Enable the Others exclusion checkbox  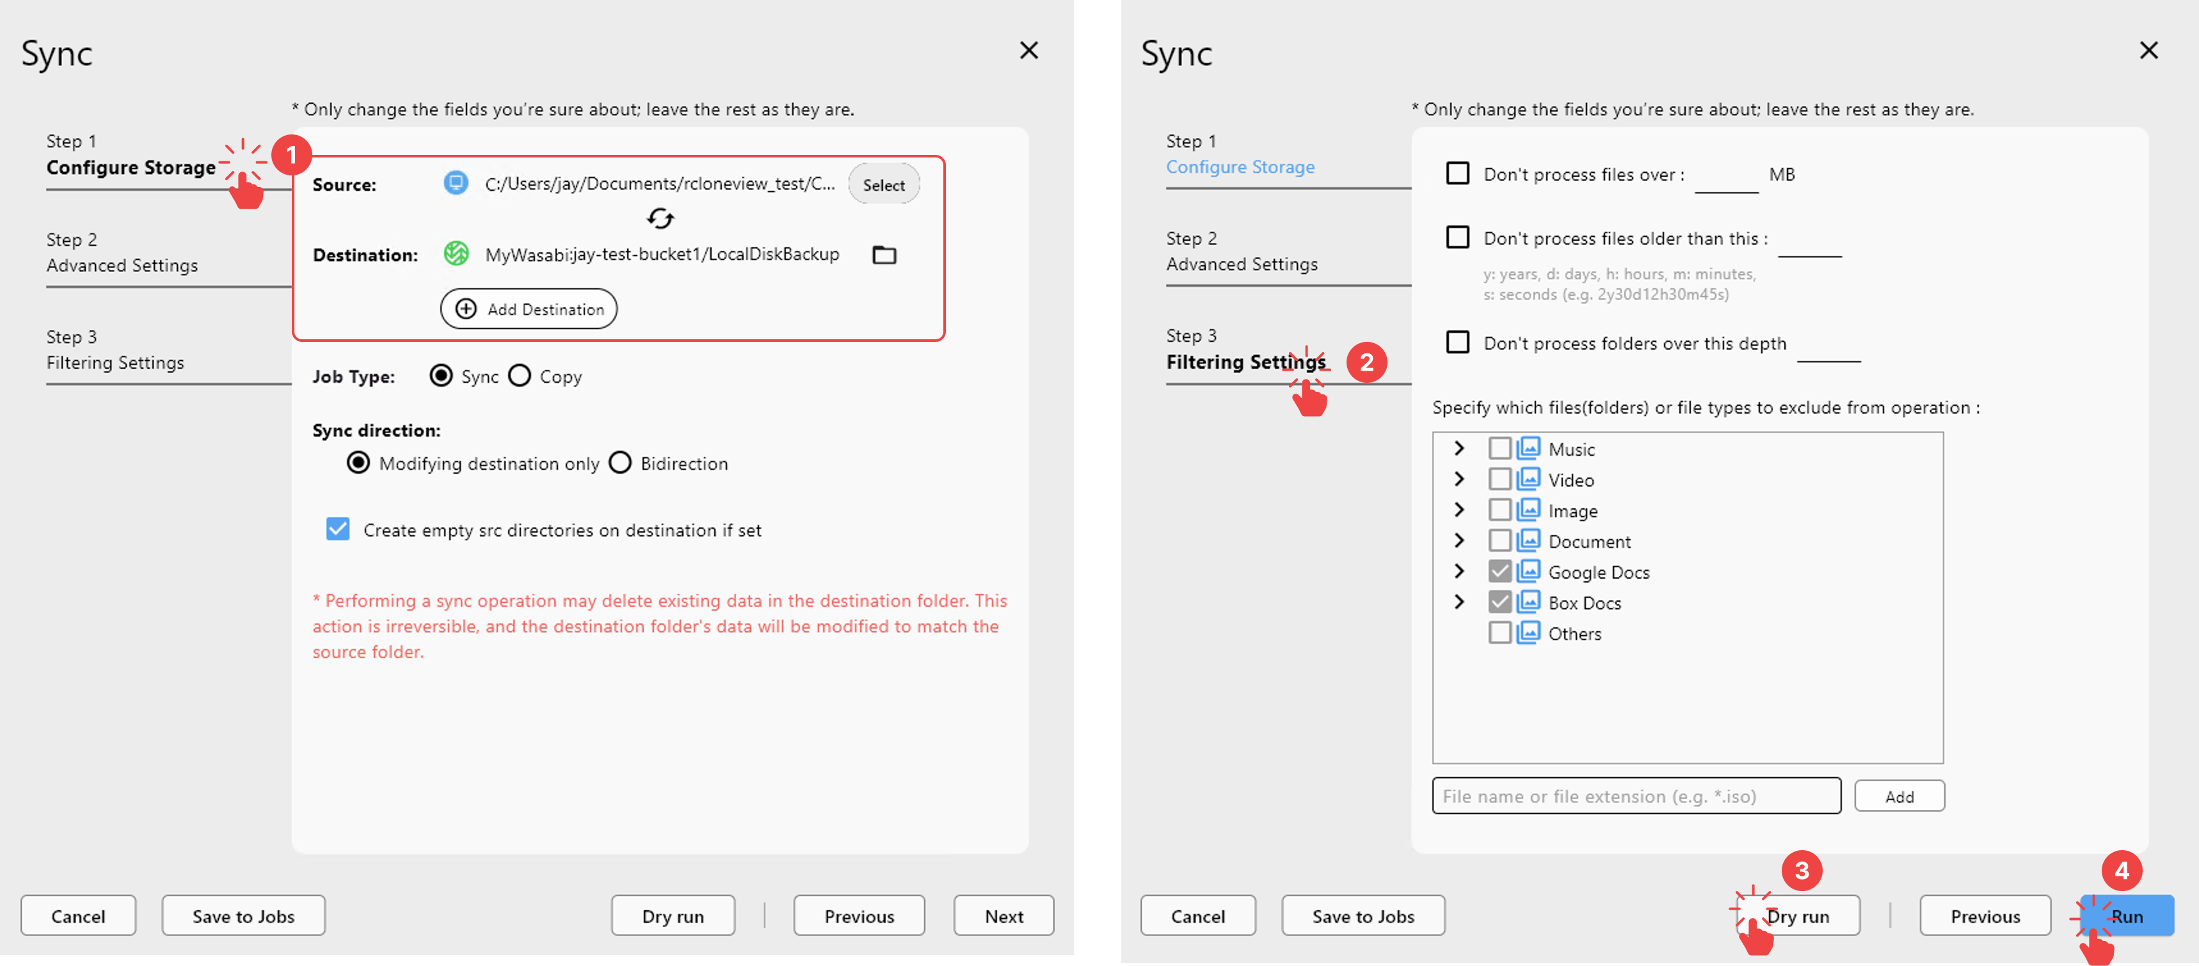click(x=1500, y=633)
